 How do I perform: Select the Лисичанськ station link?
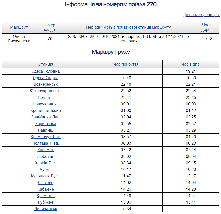click(46, 209)
